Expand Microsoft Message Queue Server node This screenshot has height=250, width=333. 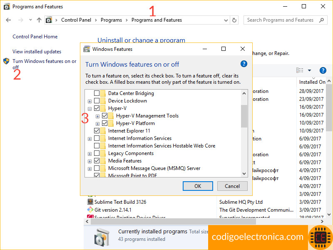(x=89, y=169)
